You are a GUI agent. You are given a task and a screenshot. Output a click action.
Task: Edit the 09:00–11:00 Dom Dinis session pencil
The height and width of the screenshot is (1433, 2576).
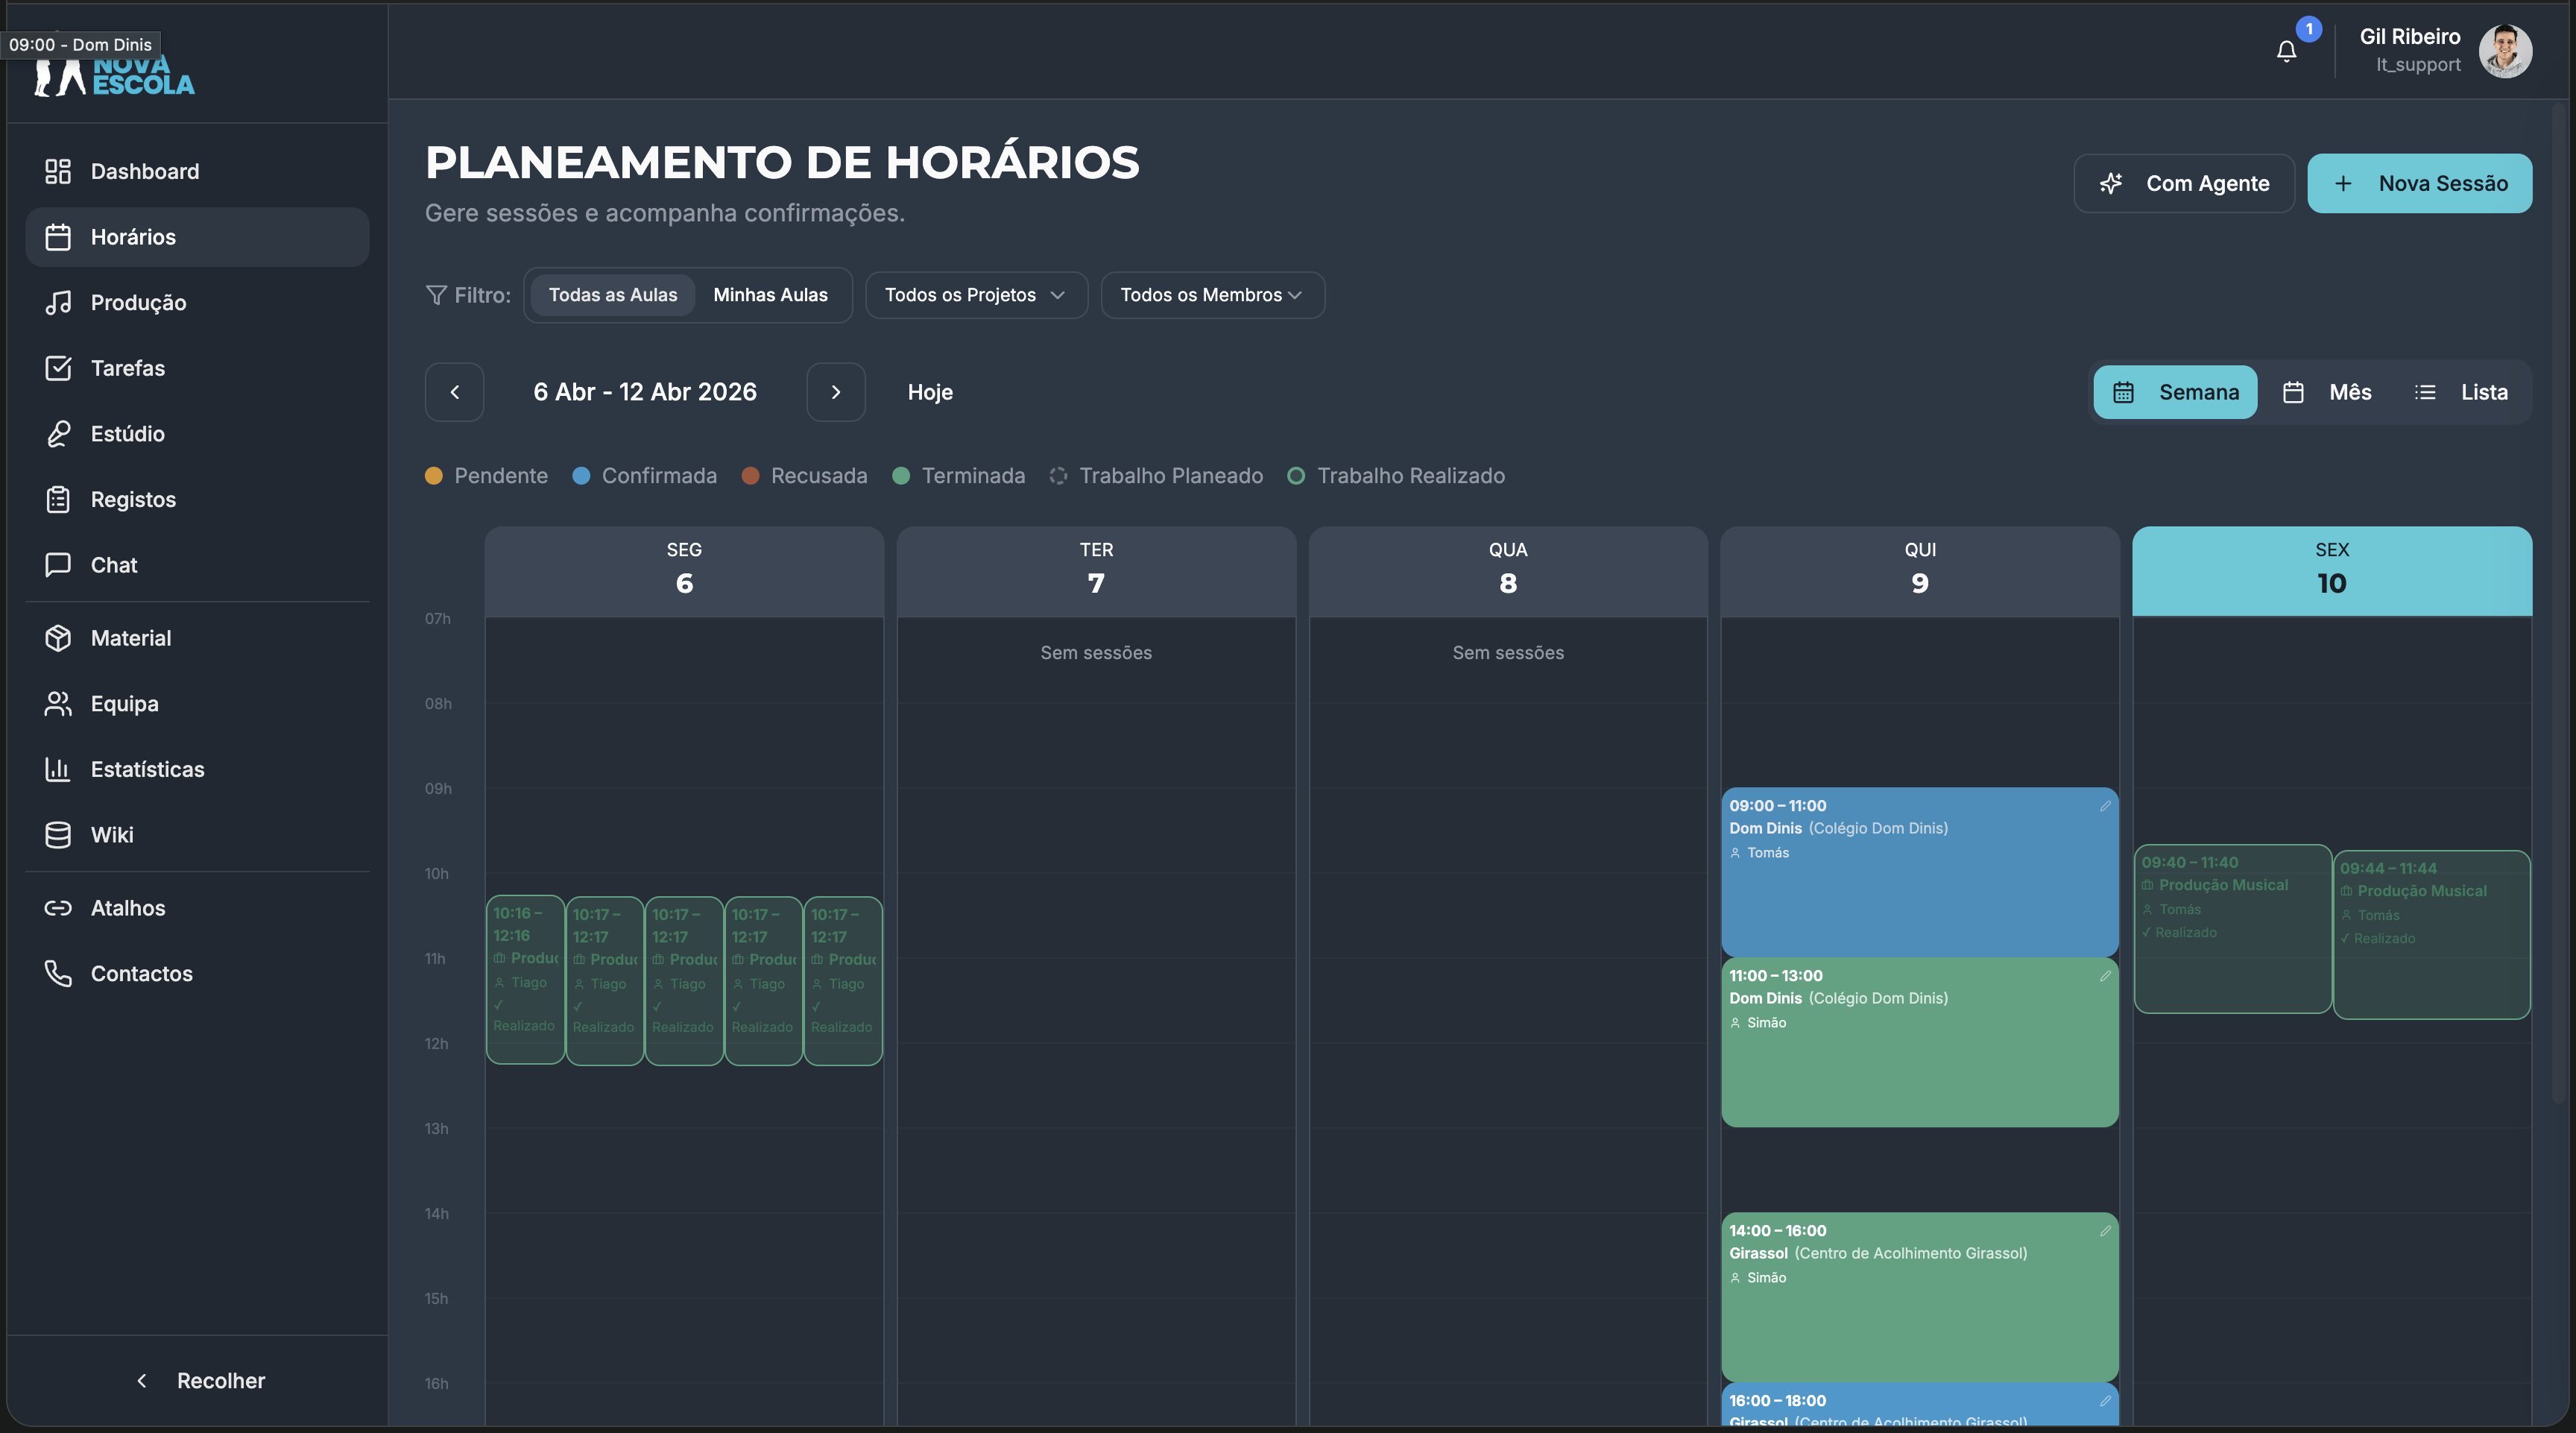pyautogui.click(x=2105, y=806)
